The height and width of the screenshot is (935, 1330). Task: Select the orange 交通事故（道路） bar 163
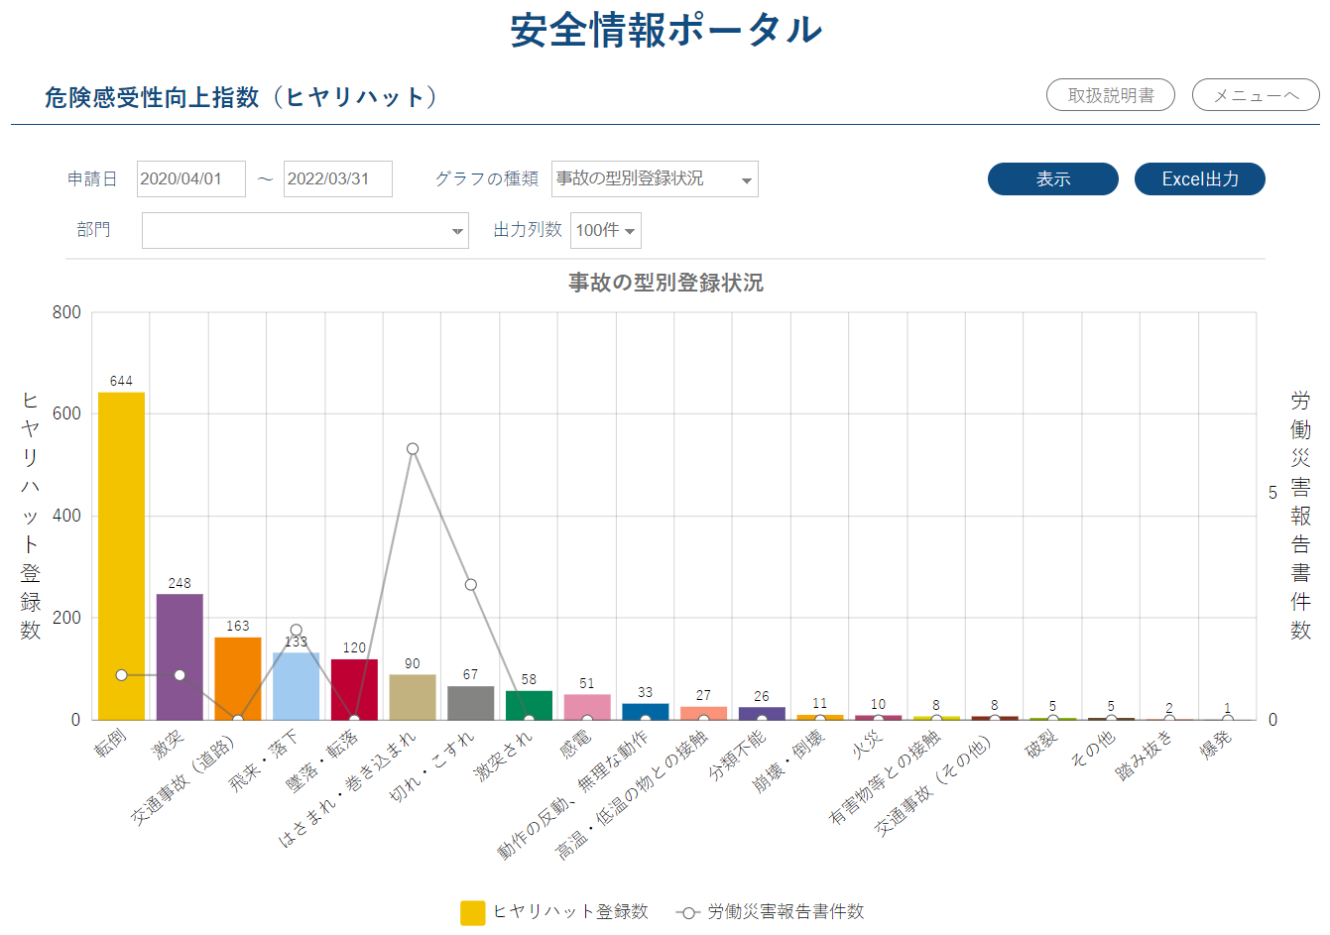(x=238, y=678)
